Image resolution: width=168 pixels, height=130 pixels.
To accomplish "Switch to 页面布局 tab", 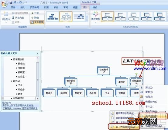I will (x=35, y=7).
